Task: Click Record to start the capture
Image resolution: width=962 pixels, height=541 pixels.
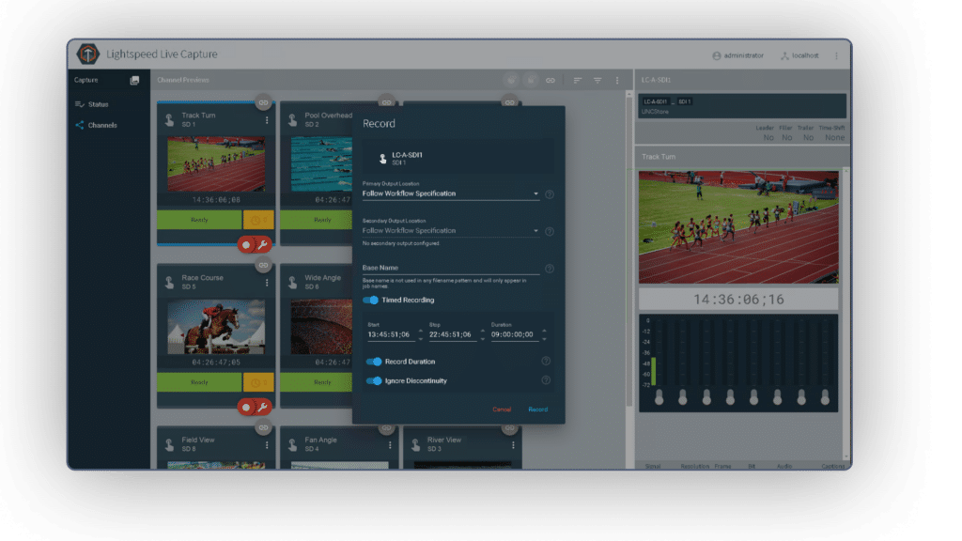Action: tap(537, 410)
